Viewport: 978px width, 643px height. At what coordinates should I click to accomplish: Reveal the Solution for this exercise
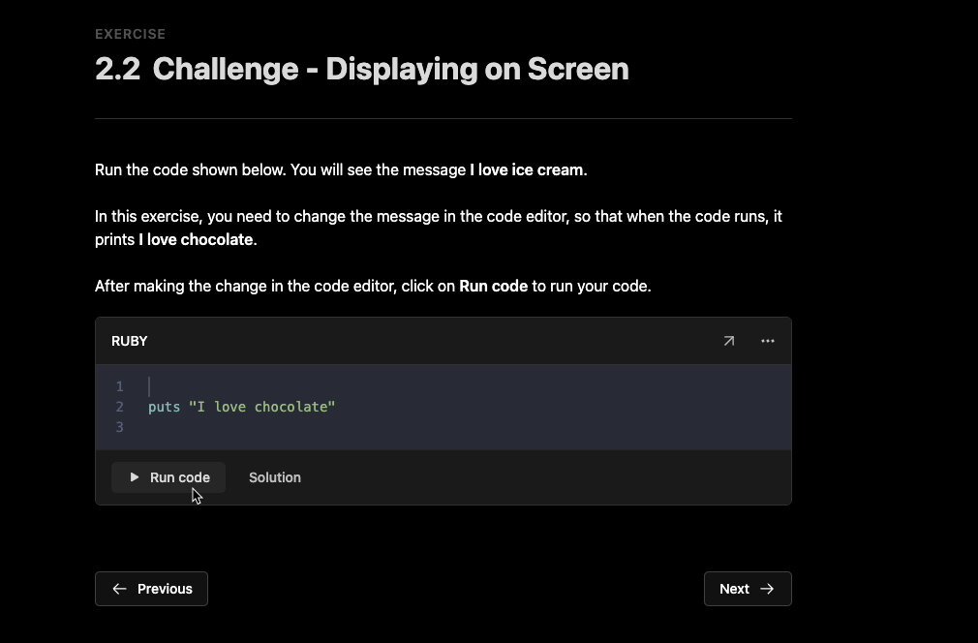pyautogui.click(x=275, y=477)
